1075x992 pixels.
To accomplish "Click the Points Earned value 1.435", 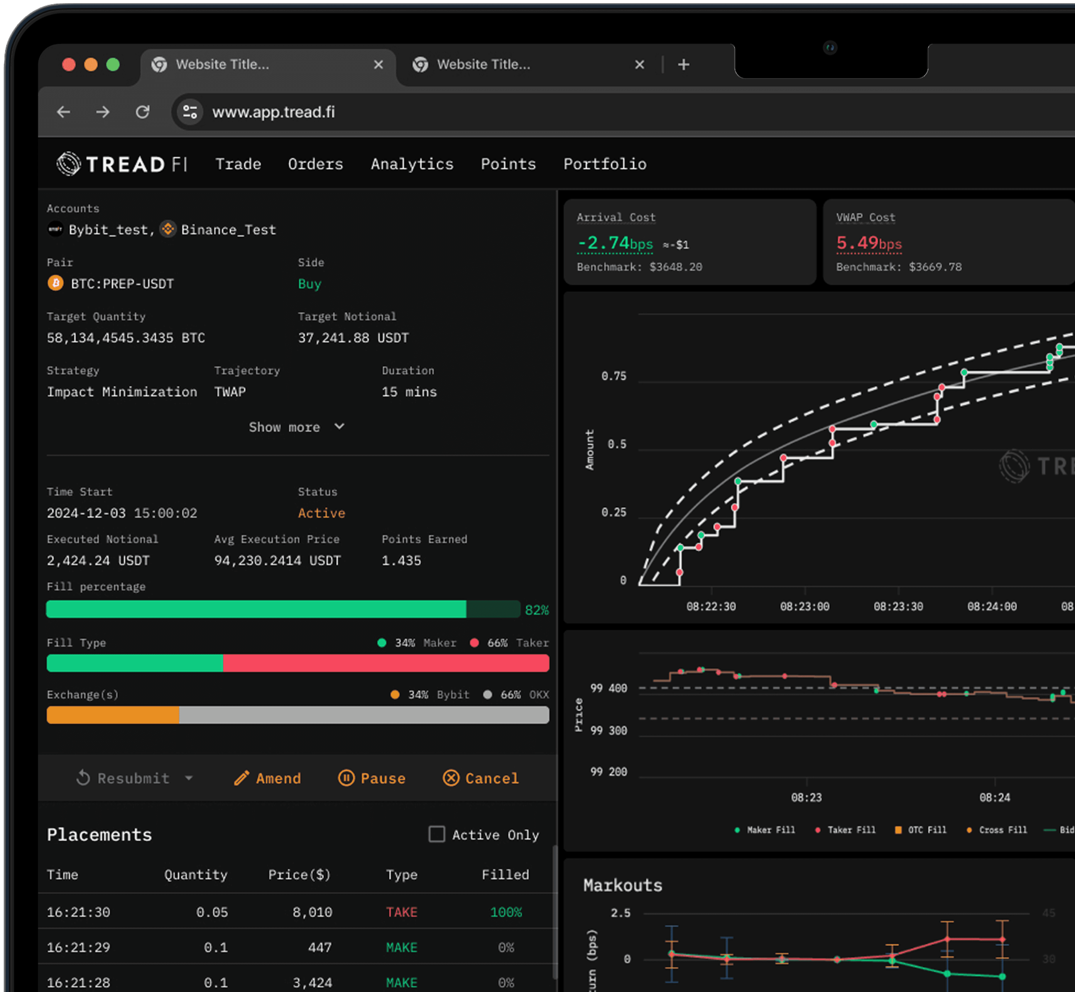I will pyautogui.click(x=401, y=560).
